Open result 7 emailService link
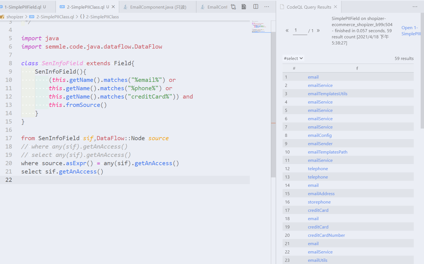 (x=320, y=127)
